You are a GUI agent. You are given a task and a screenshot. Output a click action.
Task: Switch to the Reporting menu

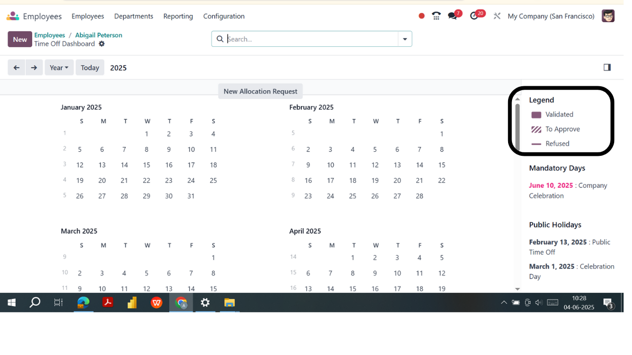pos(178,16)
